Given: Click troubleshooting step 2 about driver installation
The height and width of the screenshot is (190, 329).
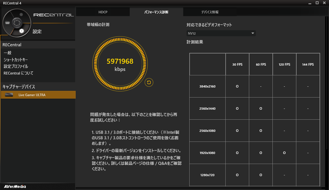Looking at the screenshot, I should [136, 151].
